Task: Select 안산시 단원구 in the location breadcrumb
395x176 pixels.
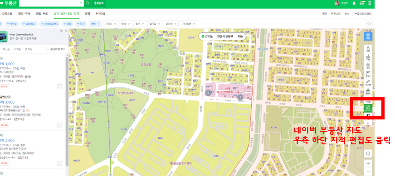Action: (x=225, y=37)
